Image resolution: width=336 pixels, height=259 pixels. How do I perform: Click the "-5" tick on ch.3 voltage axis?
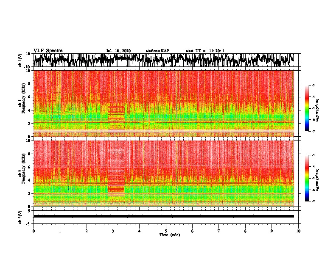pos(28,224)
